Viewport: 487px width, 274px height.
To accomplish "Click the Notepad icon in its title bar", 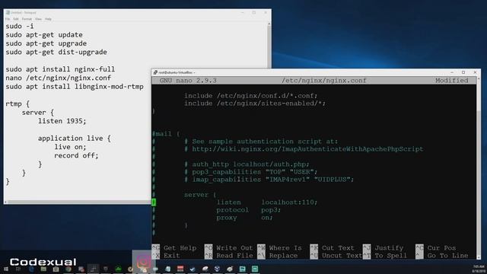I will 8,12.
